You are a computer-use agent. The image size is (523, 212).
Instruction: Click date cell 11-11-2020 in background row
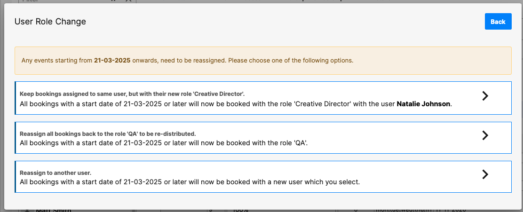(x=452, y=210)
